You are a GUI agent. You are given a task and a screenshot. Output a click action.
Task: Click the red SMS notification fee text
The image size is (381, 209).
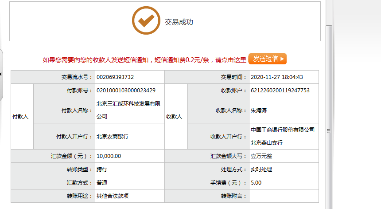[144, 59]
